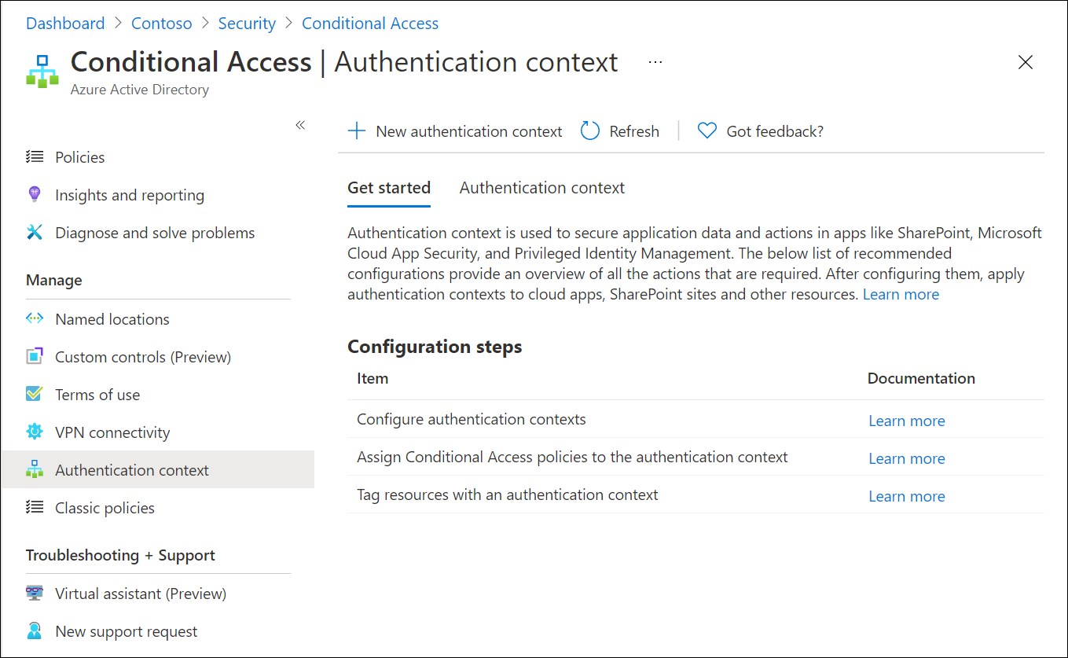Viewport: 1068px width, 658px height.
Task: Open the ellipsis menu next to the page title
Action: click(x=655, y=62)
